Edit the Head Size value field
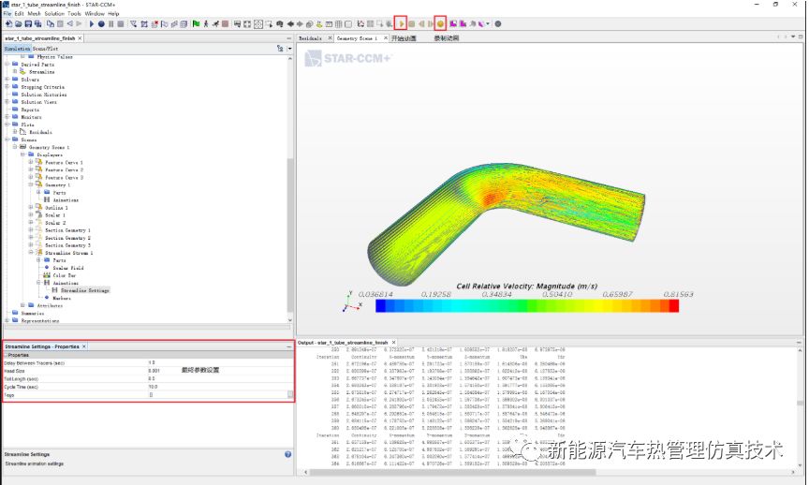This screenshot has height=485, width=809. coord(221,371)
